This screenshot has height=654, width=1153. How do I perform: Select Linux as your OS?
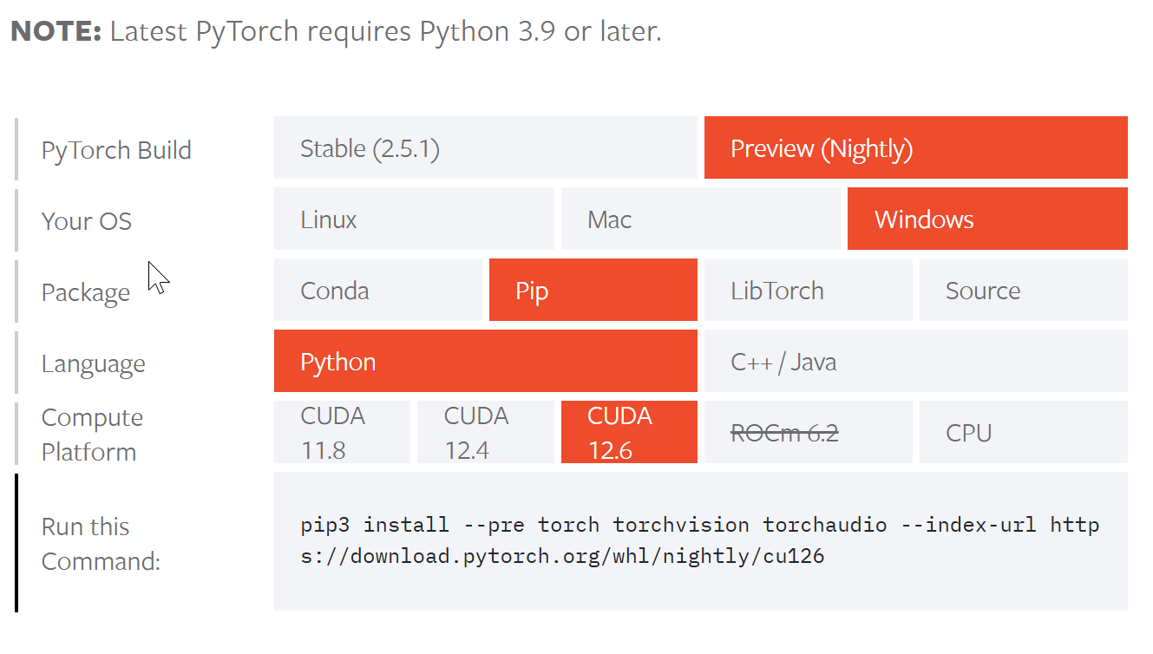(413, 219)
